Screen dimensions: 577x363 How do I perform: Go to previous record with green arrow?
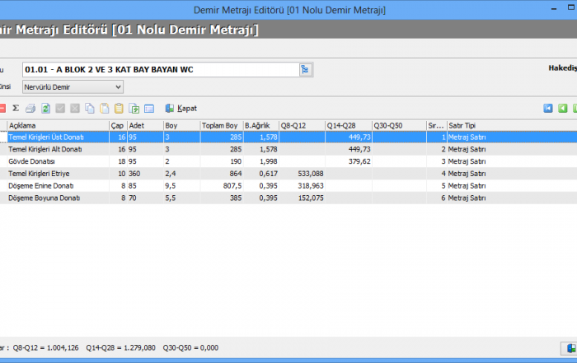(x=563, y=108)
